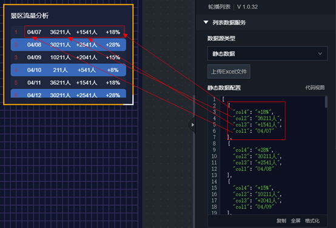The width and height of the screenshot is (336, 228).
Task: Click the 景区流量分析 widget title
Action: 30,16
